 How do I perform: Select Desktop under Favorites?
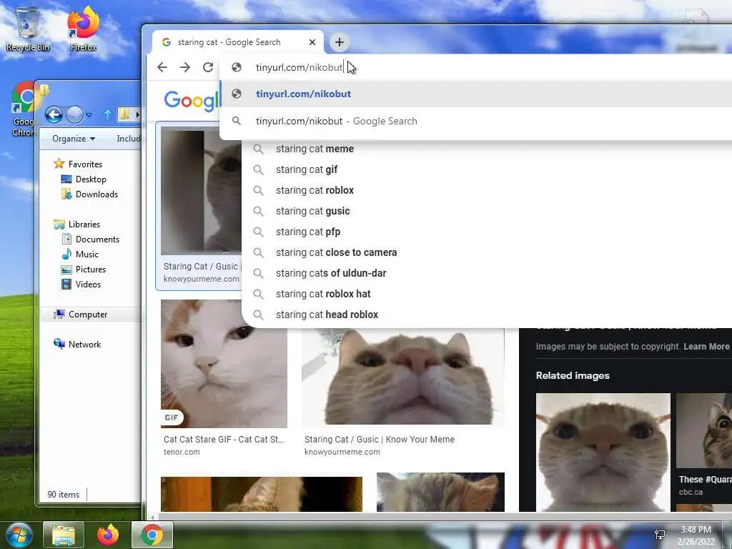[x=84, y=179]
